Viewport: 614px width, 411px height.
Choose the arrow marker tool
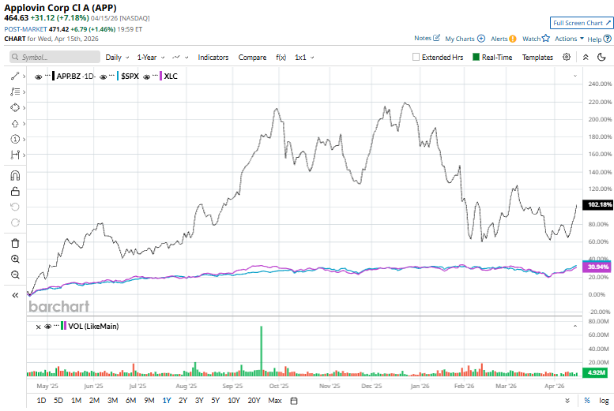click(15, 124)
